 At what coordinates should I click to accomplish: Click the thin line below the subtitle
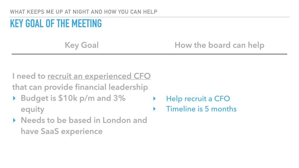(x=150, y=17)
